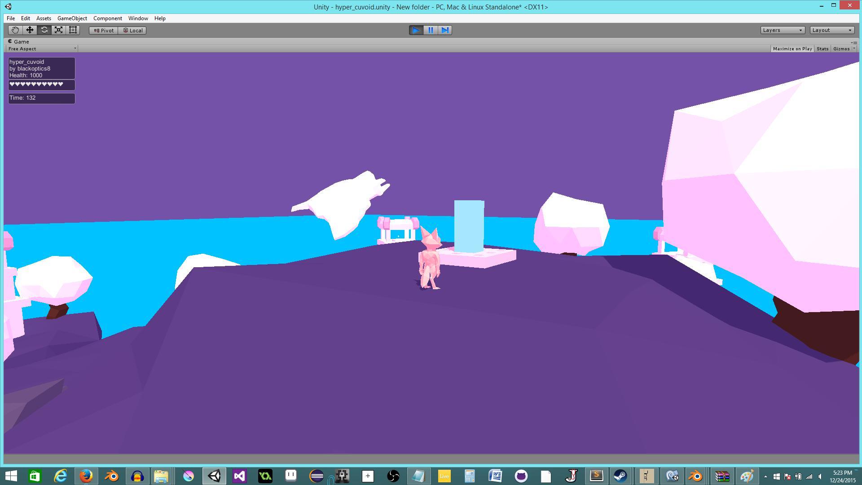Stop play mode with Play button
Screen dimensions: 862x485
point(416,30)
